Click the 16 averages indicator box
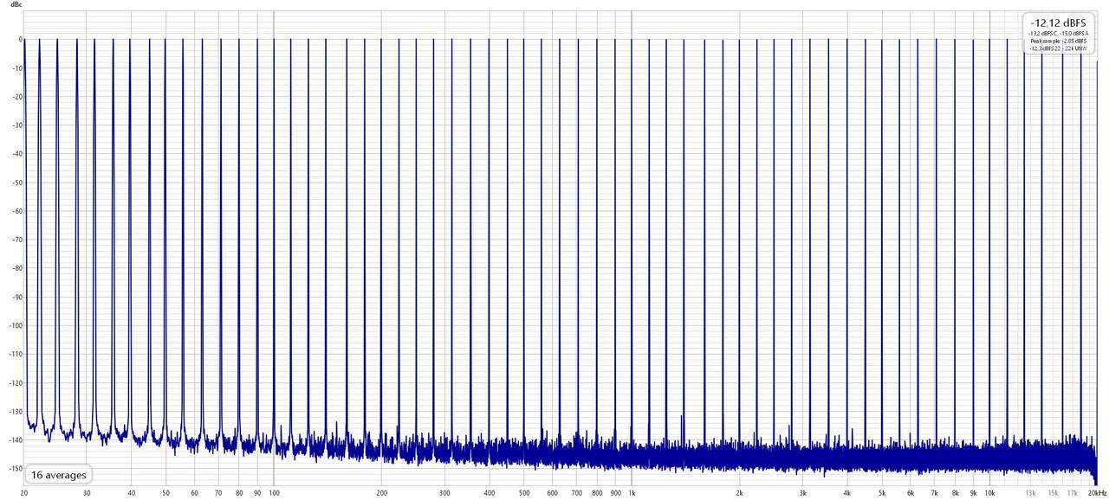The image size is (1109, 500). (59, 475)
